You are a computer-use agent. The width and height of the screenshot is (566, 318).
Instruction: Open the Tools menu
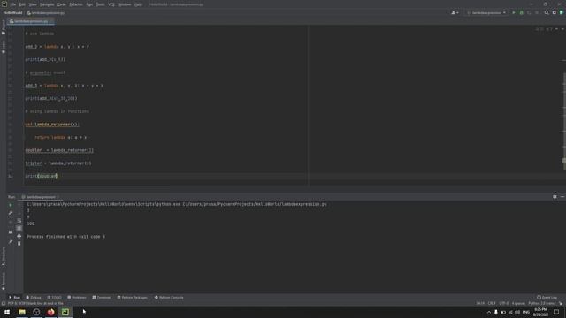coord(100,4)
